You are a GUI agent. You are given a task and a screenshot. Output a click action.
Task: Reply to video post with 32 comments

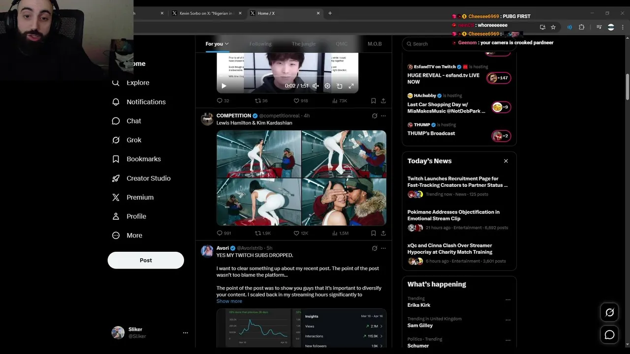(223, 101)
